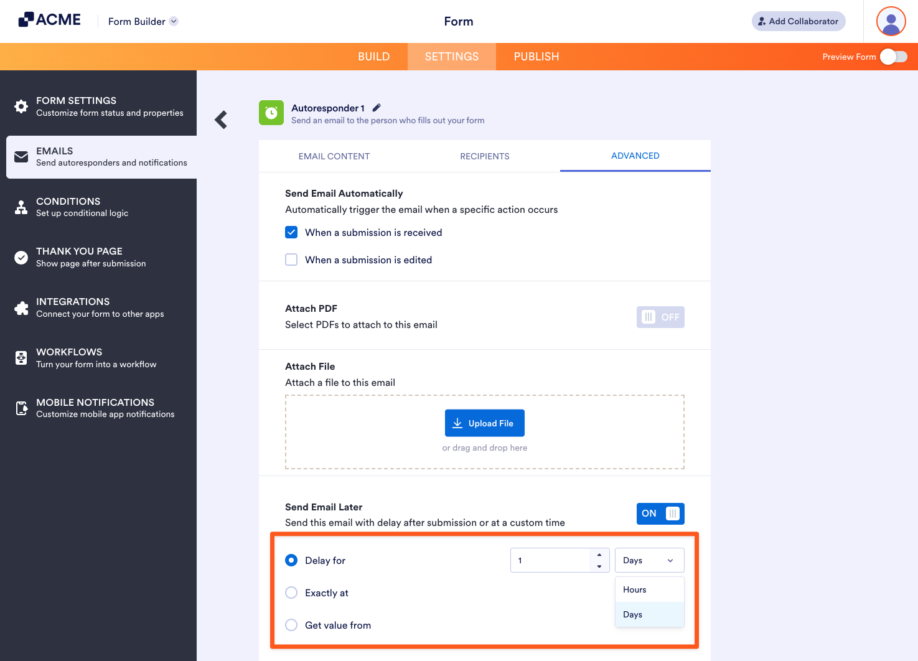Select the Exactly at radio button

point(291,593)
